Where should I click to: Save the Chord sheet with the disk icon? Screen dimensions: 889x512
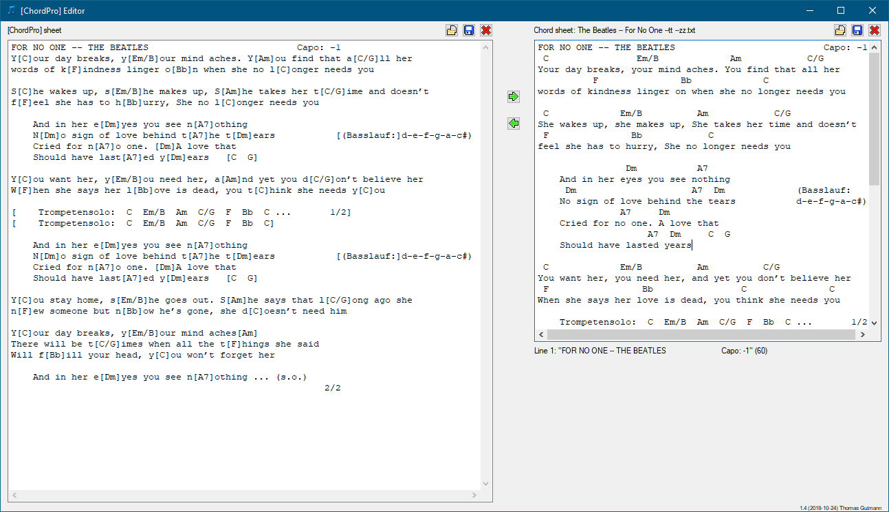(x=857, y=30)
